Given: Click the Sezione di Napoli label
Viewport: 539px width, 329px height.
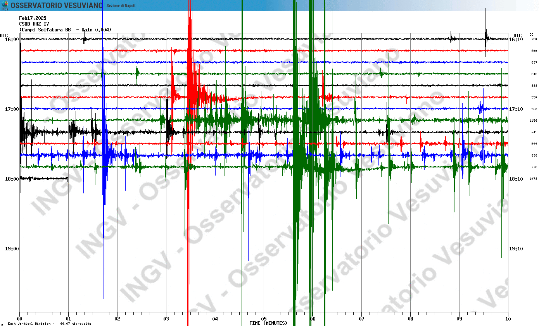Looking at the screenshot, I should (121, 6).
